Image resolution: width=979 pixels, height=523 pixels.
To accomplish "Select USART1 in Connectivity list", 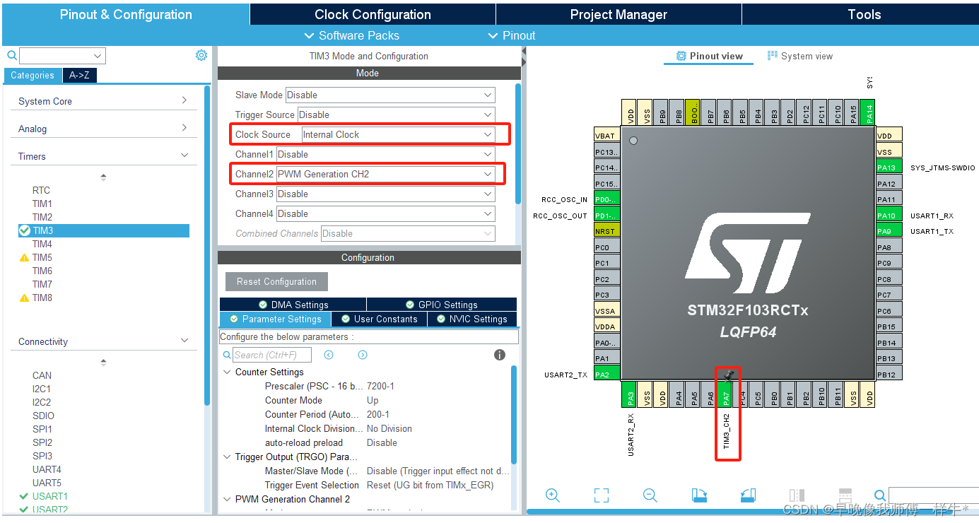I will (49, 496).
